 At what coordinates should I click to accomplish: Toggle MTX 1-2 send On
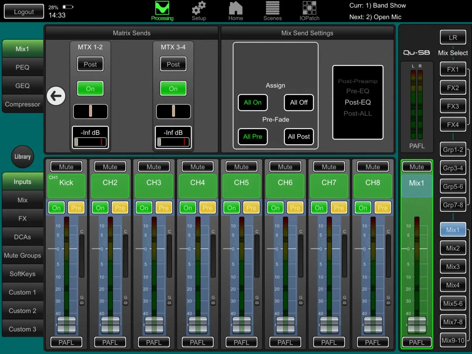(x=90, y=88)
